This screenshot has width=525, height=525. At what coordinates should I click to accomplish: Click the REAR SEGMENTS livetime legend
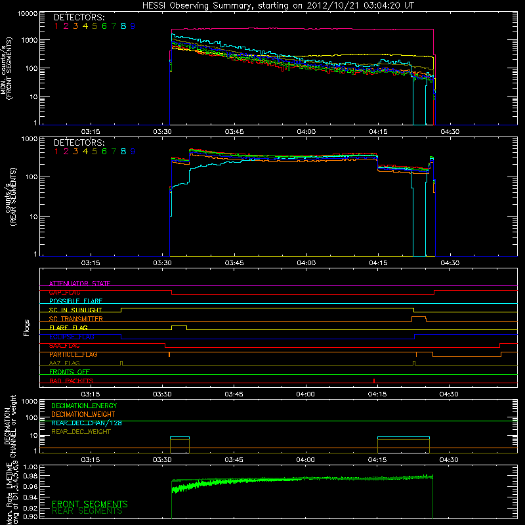[87, 511]
